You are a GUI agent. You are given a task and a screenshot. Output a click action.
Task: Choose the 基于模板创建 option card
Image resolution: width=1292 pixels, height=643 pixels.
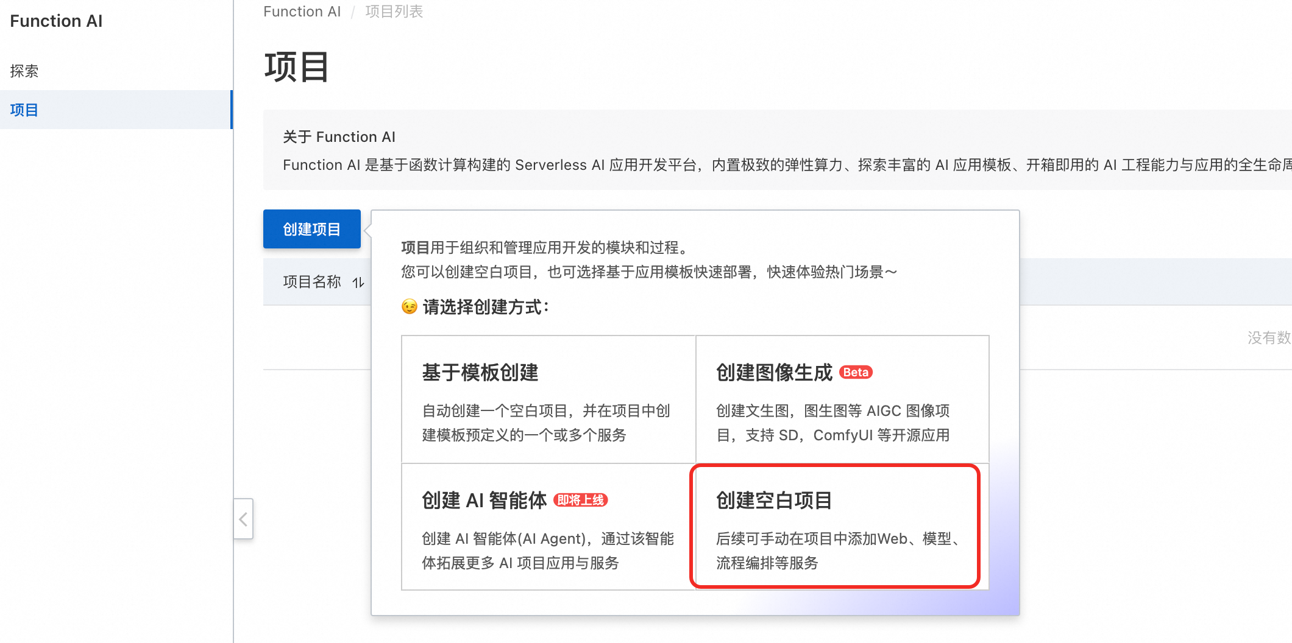point(548,399)
